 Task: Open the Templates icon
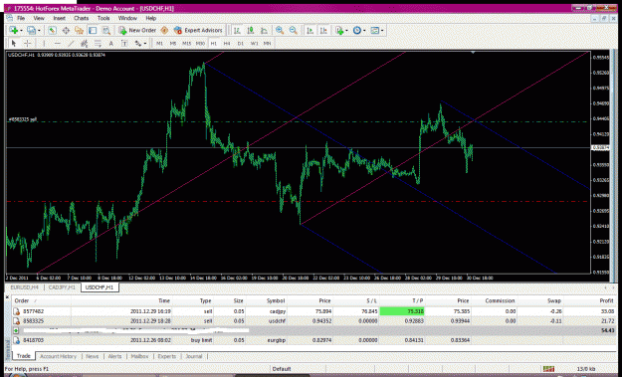coord(374,30)
